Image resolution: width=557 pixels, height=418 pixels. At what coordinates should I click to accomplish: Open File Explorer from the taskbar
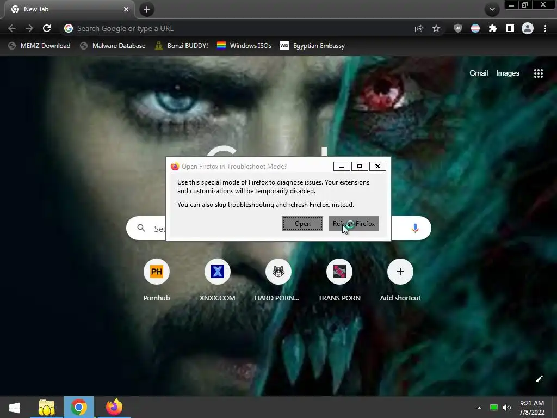coord(47,407)
